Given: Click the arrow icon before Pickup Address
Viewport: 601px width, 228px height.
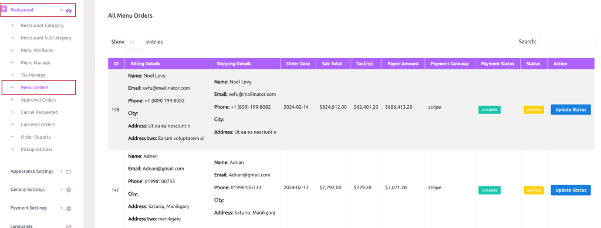Looking at the screenshot, I should (x=12, y=149).
